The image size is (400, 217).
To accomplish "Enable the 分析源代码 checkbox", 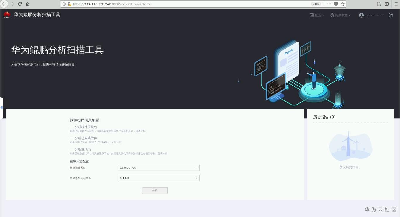I will click(71, 149).
